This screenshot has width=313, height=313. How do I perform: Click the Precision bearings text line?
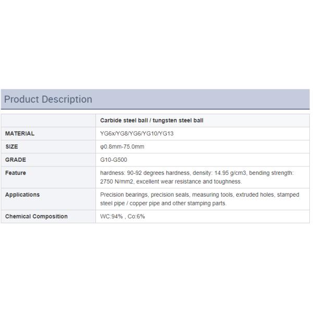point(199,195)
